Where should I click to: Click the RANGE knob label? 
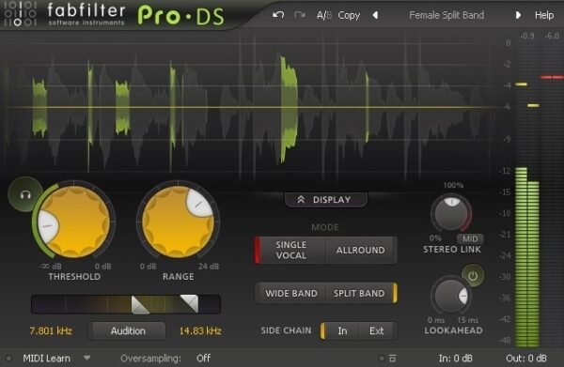[x=178, y=277]
